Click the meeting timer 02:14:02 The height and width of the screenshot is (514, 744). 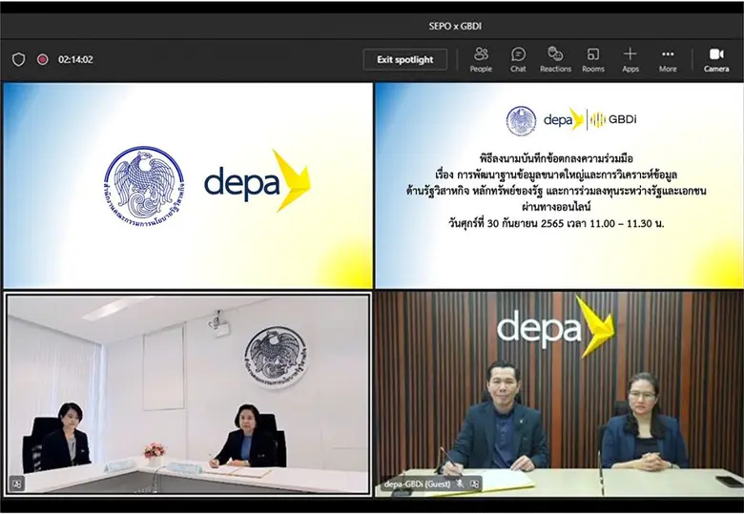(x=75, y=60)
